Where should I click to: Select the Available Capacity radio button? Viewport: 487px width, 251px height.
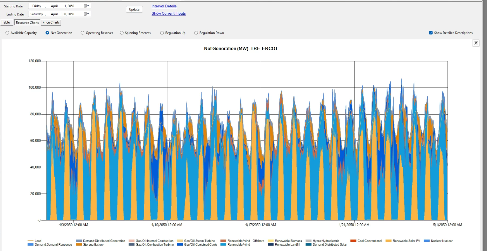click(7, 33)
